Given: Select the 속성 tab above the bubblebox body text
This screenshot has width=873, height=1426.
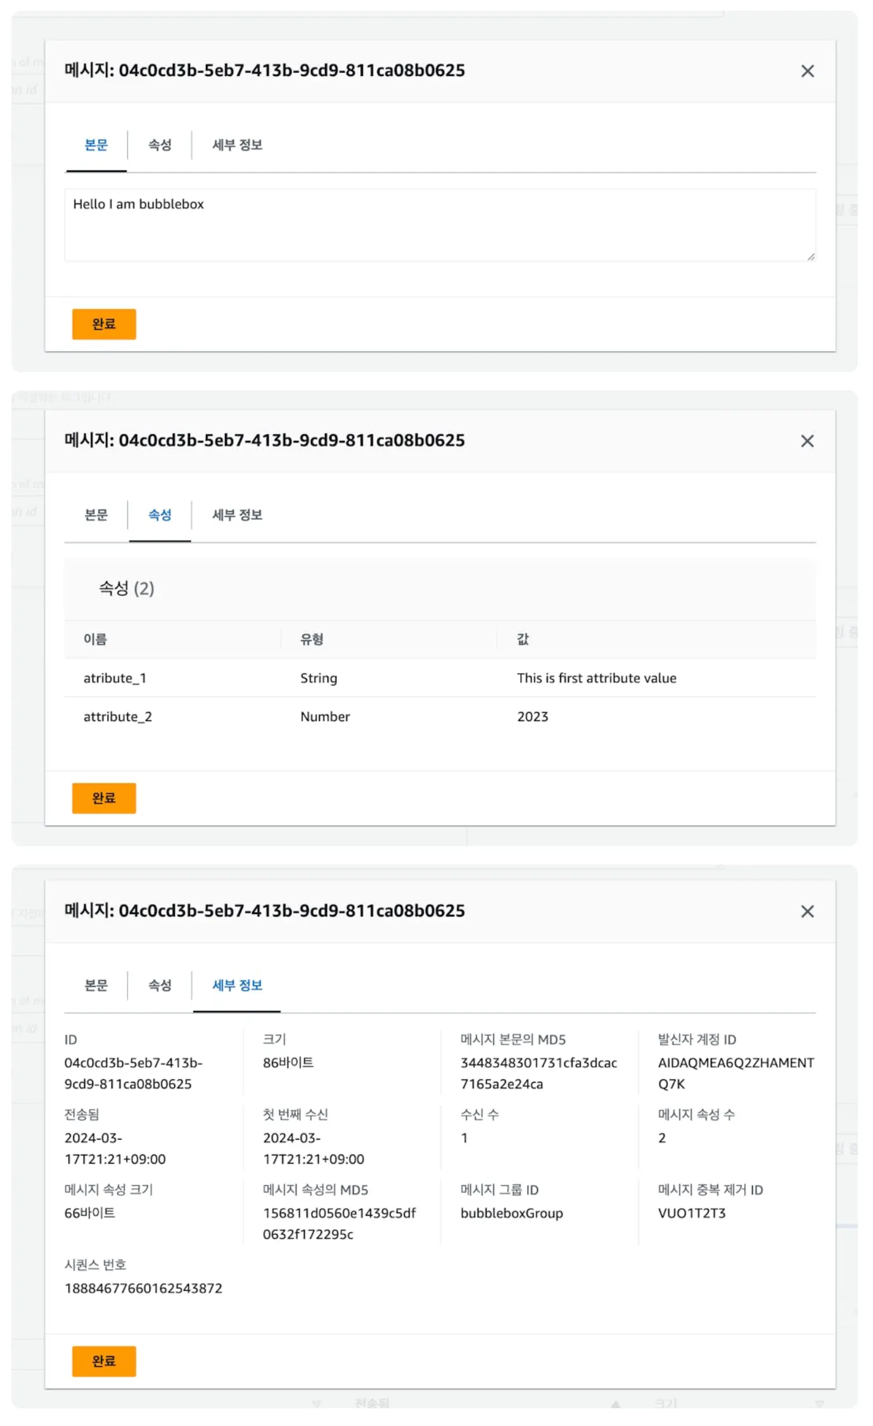Looking at the screenshot, I should click(160, 145).
